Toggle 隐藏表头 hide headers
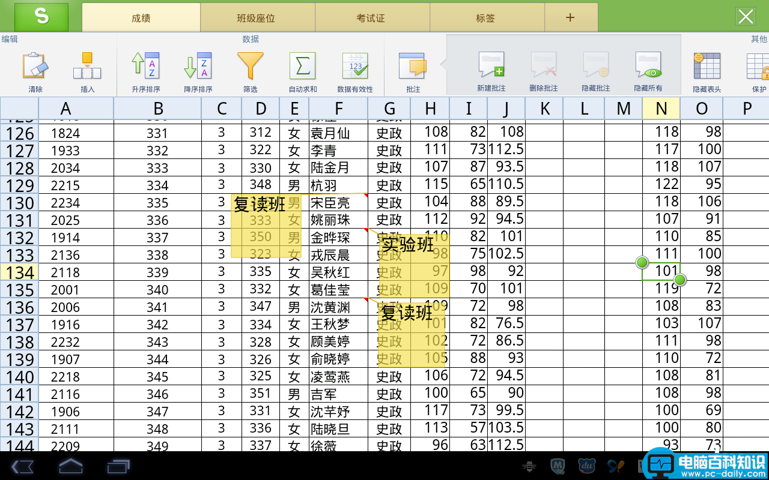The image size is (769, 480). point(707,66)
